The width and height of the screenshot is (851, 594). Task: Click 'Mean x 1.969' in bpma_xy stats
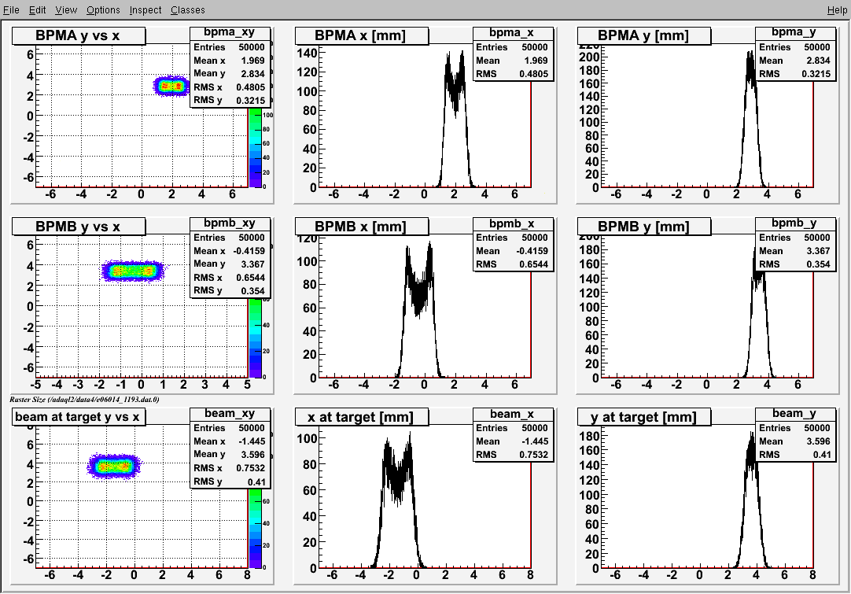pos(230,61)
